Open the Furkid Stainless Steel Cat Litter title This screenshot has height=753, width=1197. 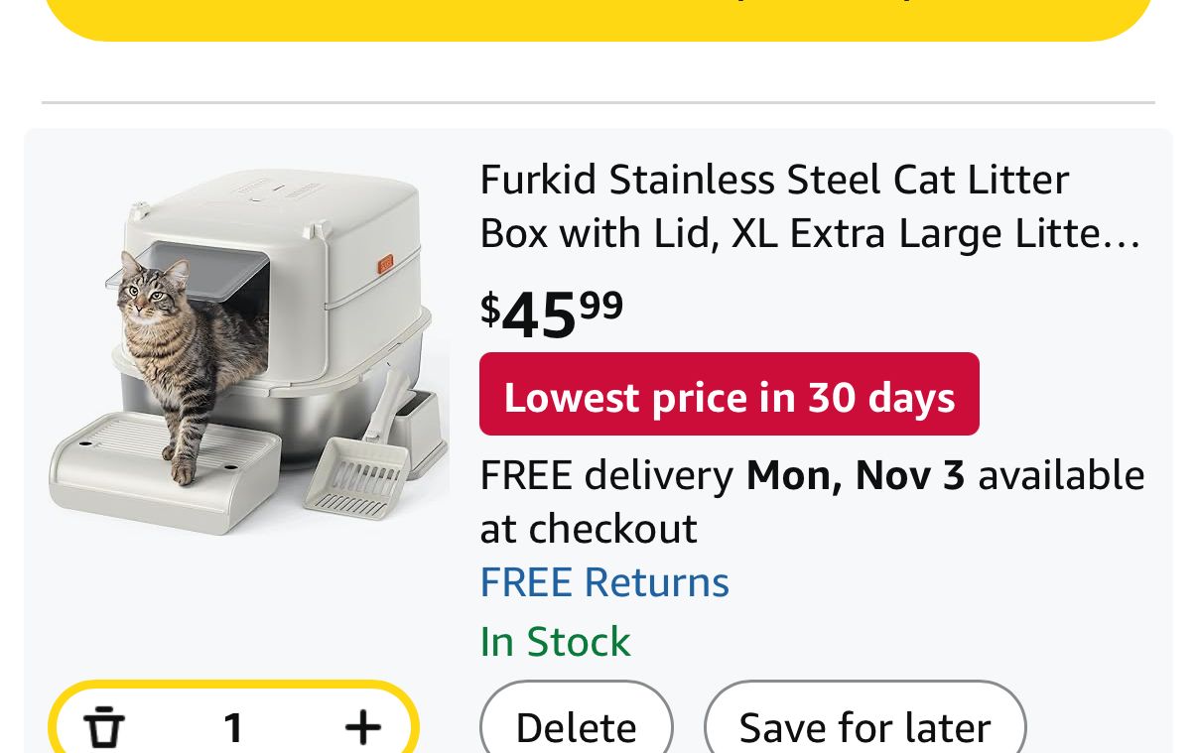pyautogui.click(x=774, y=181)
